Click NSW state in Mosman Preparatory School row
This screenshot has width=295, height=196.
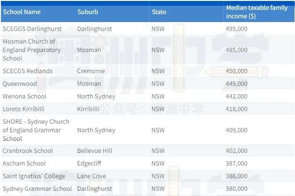pyautogui.click(x=158, y=50)
